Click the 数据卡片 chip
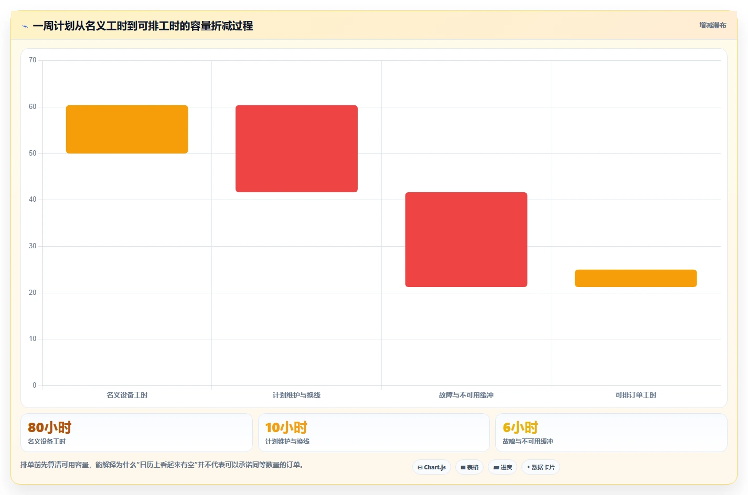This screenshot has height=495, width=748. point(541,467)
